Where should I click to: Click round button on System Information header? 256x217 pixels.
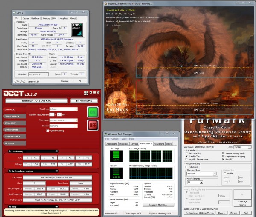[57, 171]
